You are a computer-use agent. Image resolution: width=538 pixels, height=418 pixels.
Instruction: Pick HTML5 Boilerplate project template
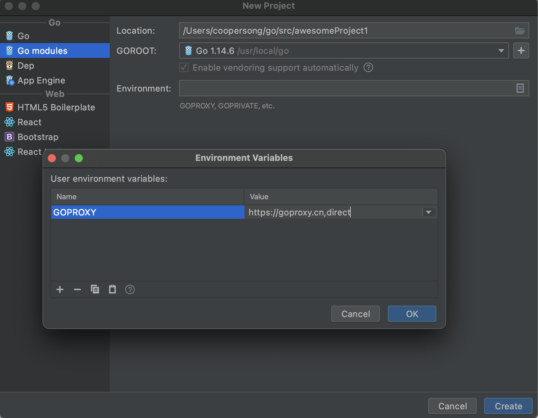coord(55,107)
